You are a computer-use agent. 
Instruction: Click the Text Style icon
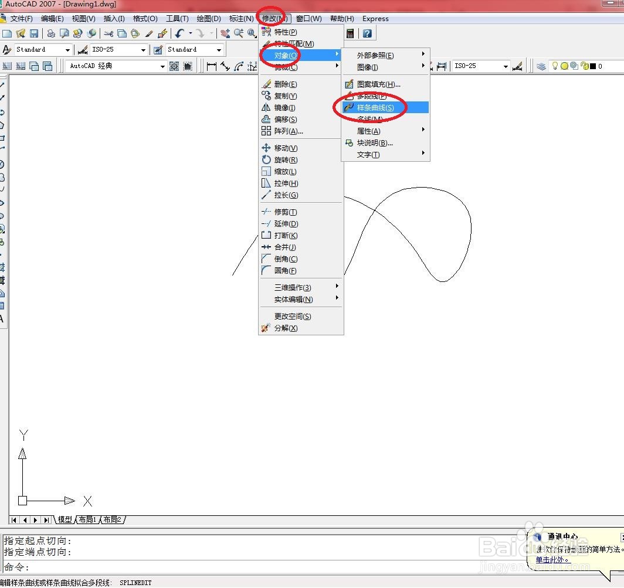[7, 50]
